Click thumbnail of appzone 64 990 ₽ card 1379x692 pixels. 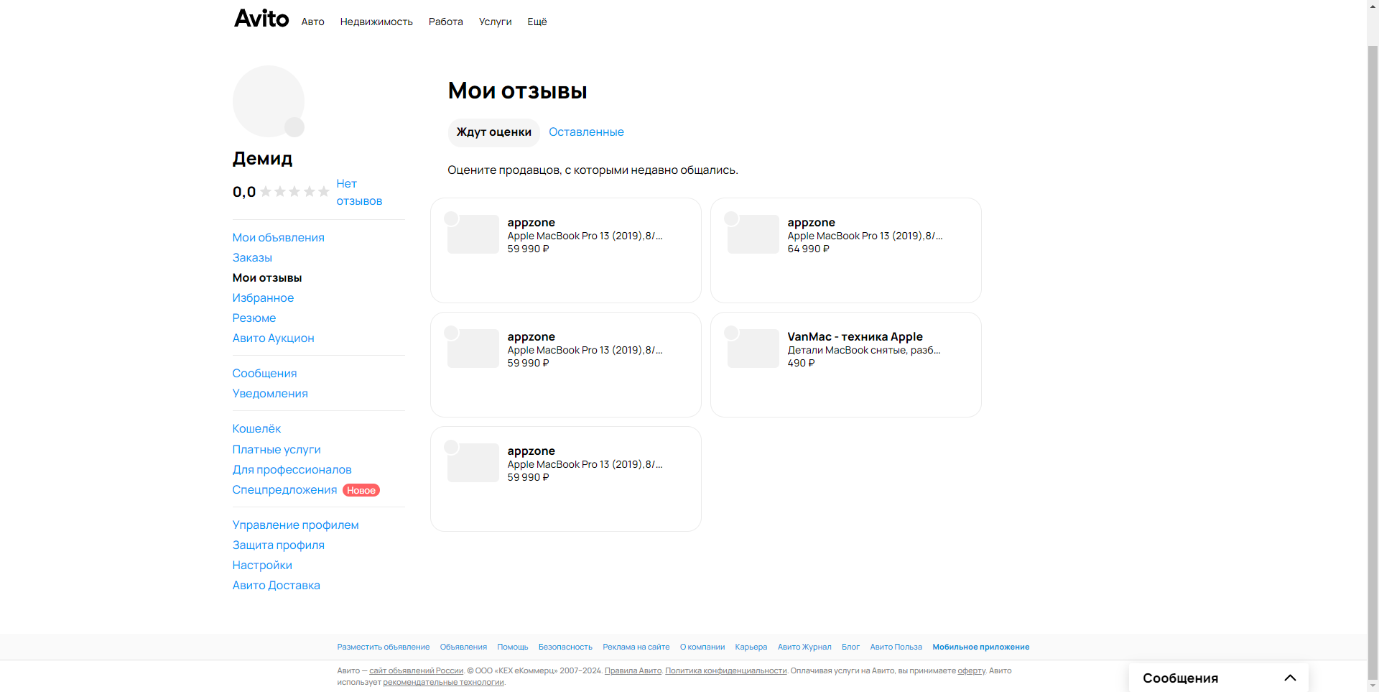[x=753, y=234]
